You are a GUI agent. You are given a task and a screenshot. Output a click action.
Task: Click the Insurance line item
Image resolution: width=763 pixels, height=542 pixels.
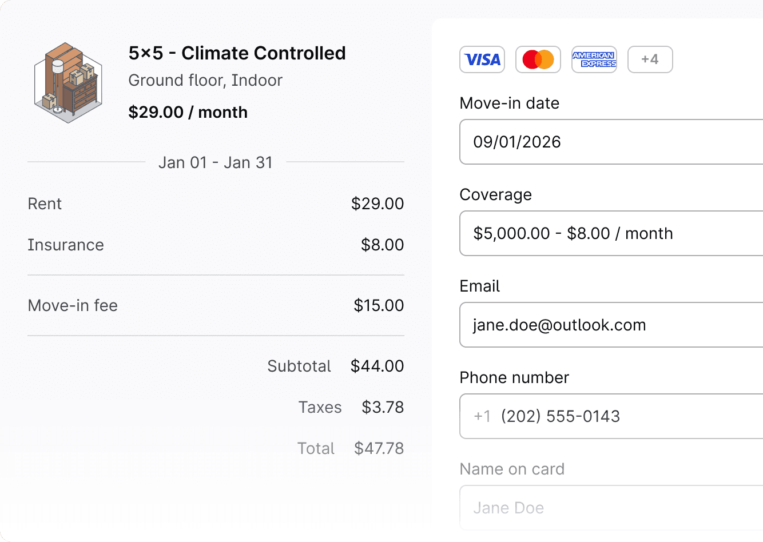(x=66, y=245)
